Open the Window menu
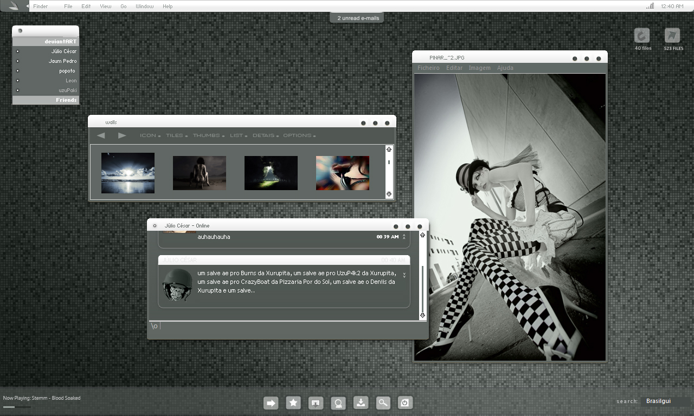 144,6
